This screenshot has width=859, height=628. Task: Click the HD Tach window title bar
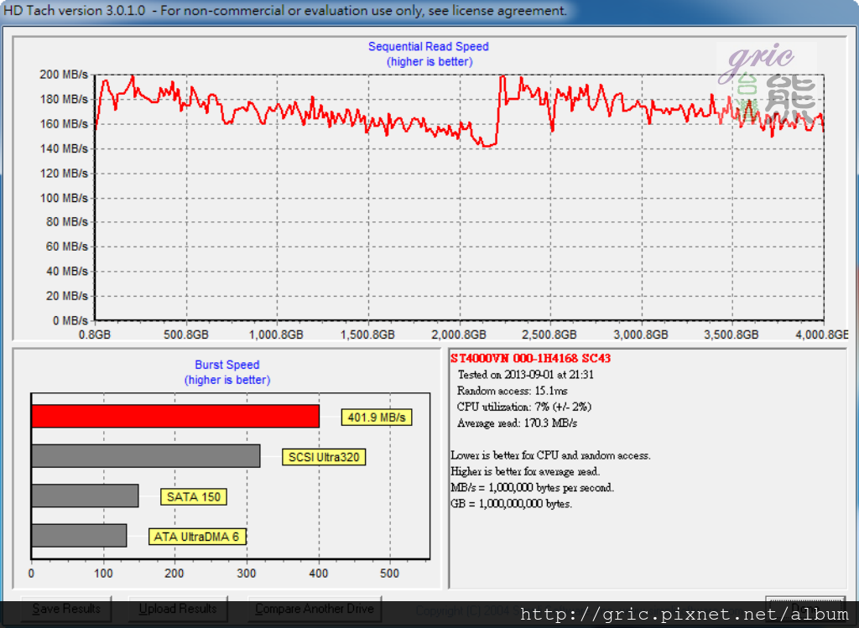tap(336, 11)
